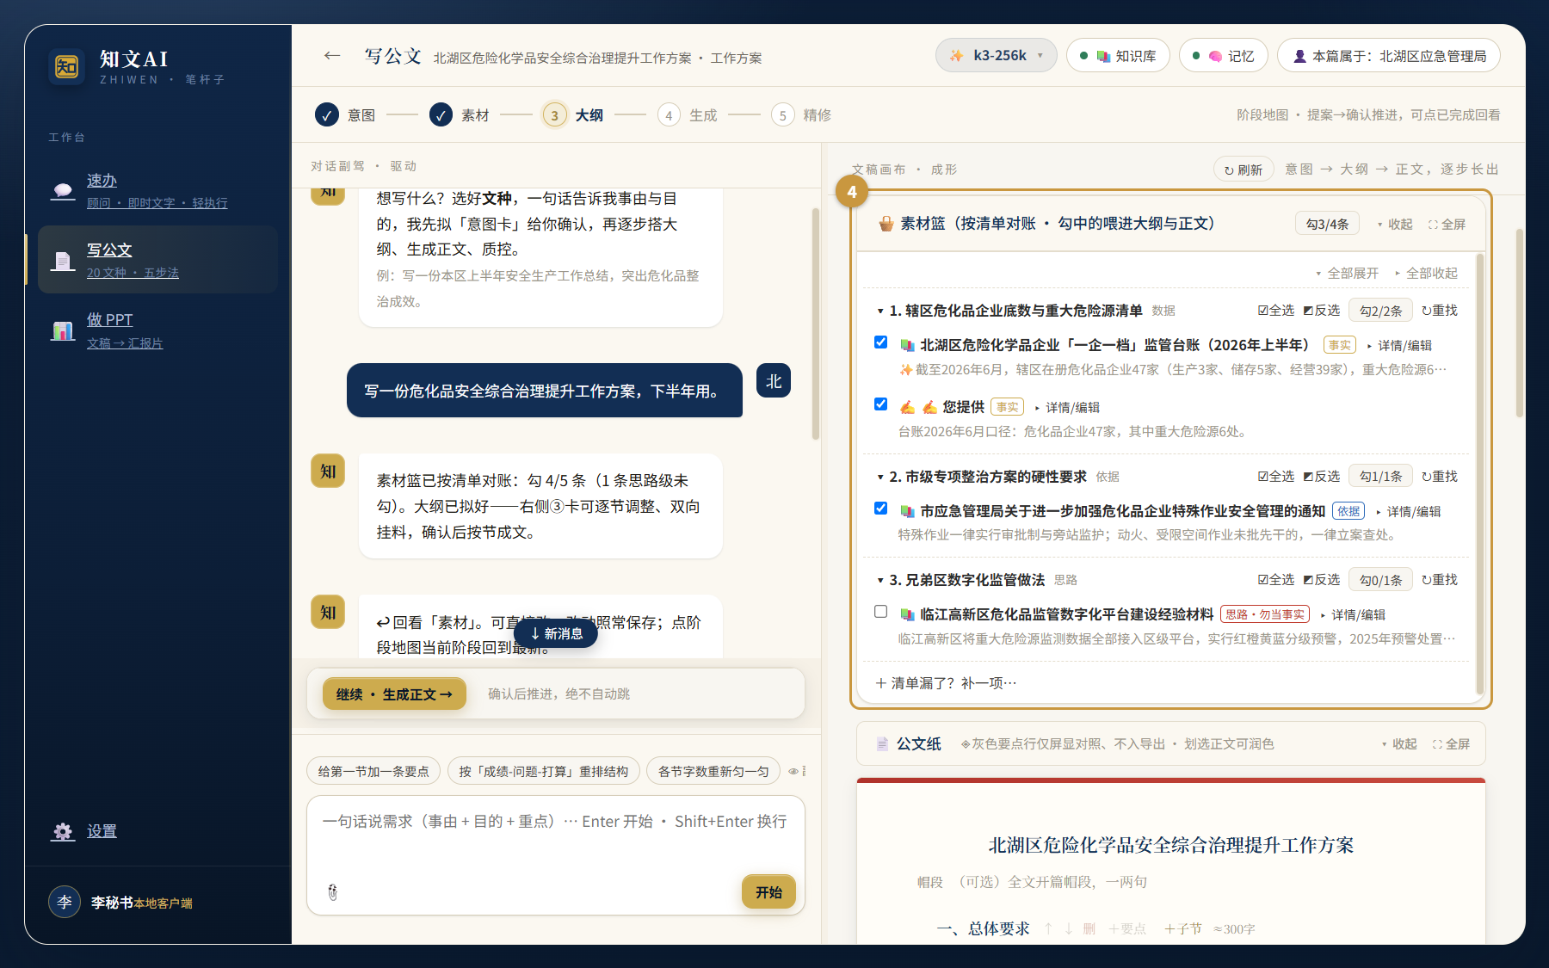The width and height of the screenshot is (1549, 968).
Task: Click the 速办 speech bubble sidebar icon
Action: 63,191
